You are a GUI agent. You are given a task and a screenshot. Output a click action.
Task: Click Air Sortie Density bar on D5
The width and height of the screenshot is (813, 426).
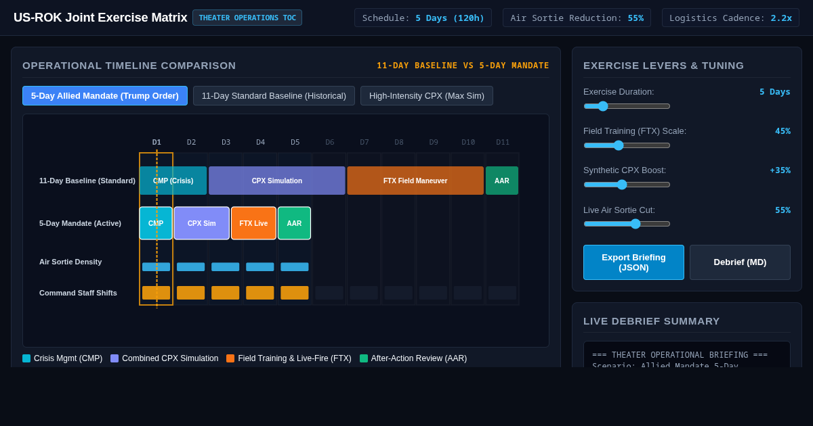295,267
